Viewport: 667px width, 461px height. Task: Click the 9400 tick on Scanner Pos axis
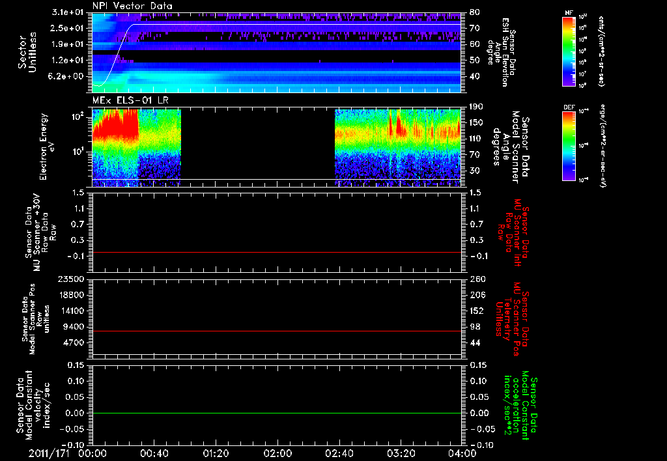pyautogui.click(x=73, y=327)
